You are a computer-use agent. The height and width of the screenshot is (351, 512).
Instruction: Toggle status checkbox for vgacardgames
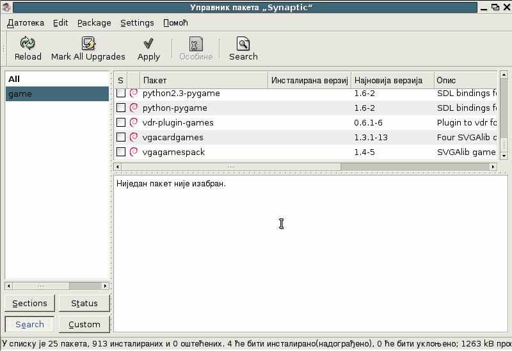click(121, 137)
